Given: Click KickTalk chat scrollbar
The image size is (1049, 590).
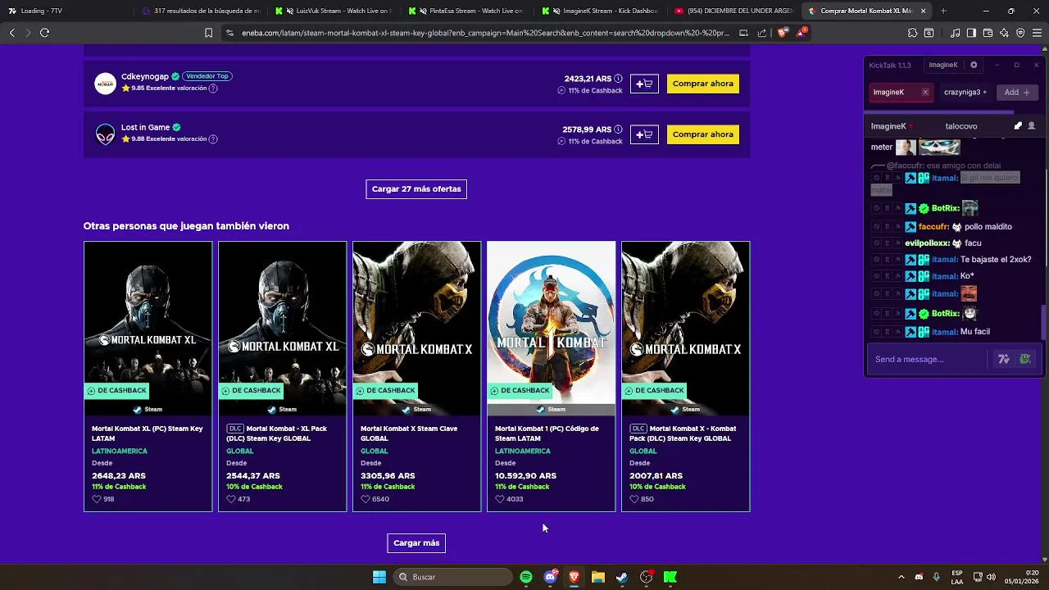Looking at the screenshot, I should [x=1043, y=322].
